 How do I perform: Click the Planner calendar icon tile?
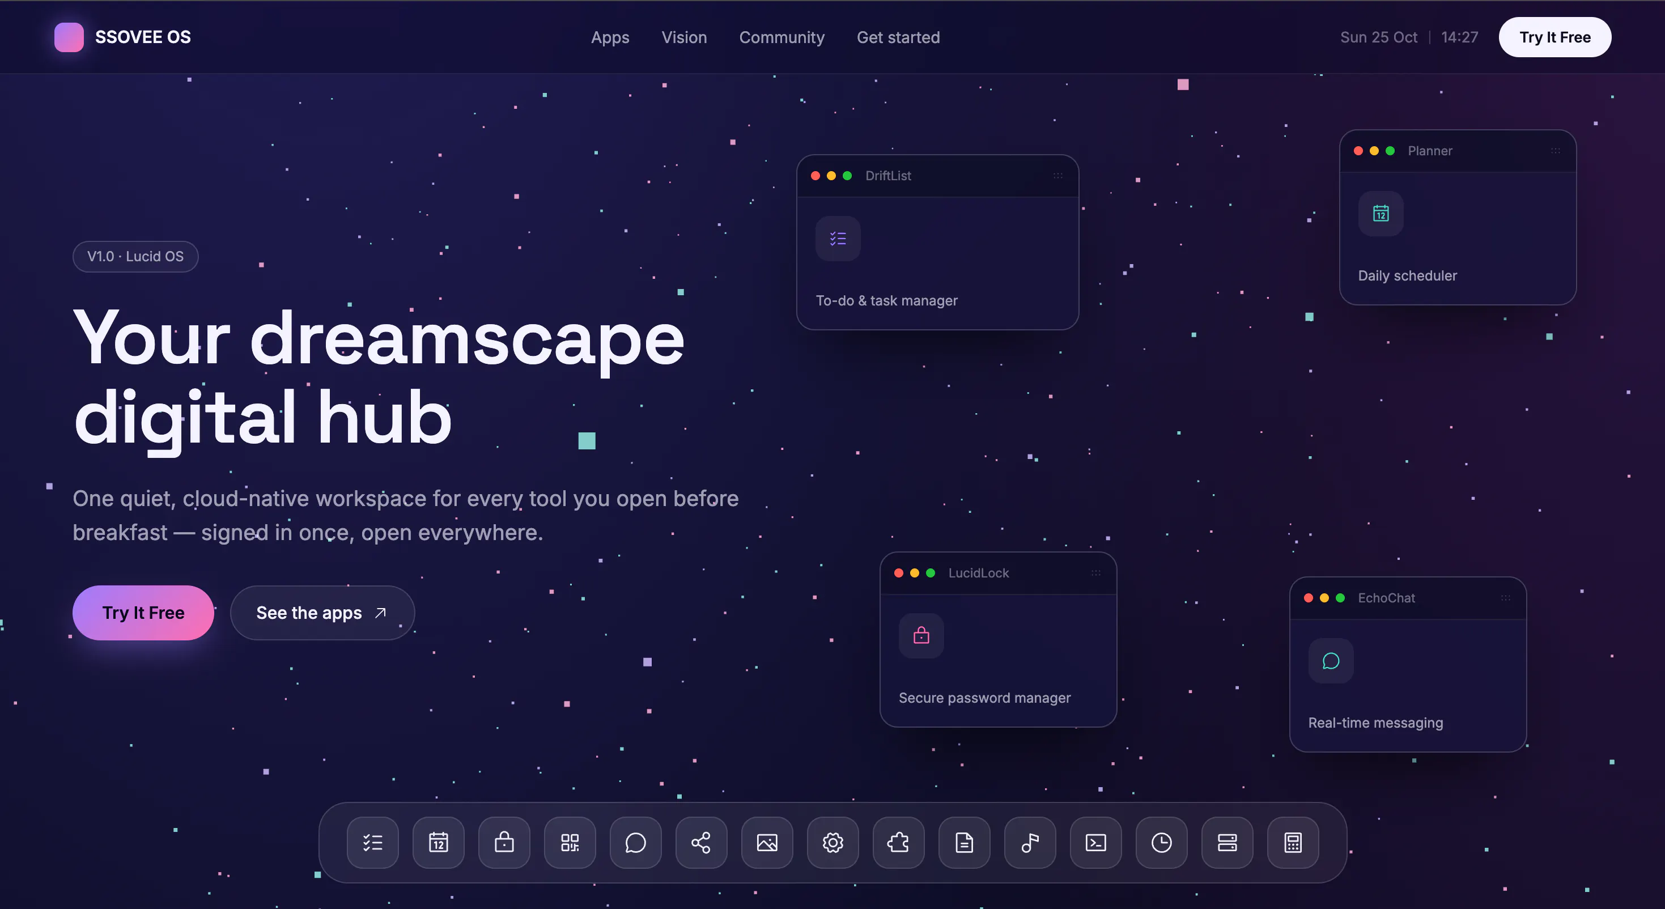(x=1381, y=213)
